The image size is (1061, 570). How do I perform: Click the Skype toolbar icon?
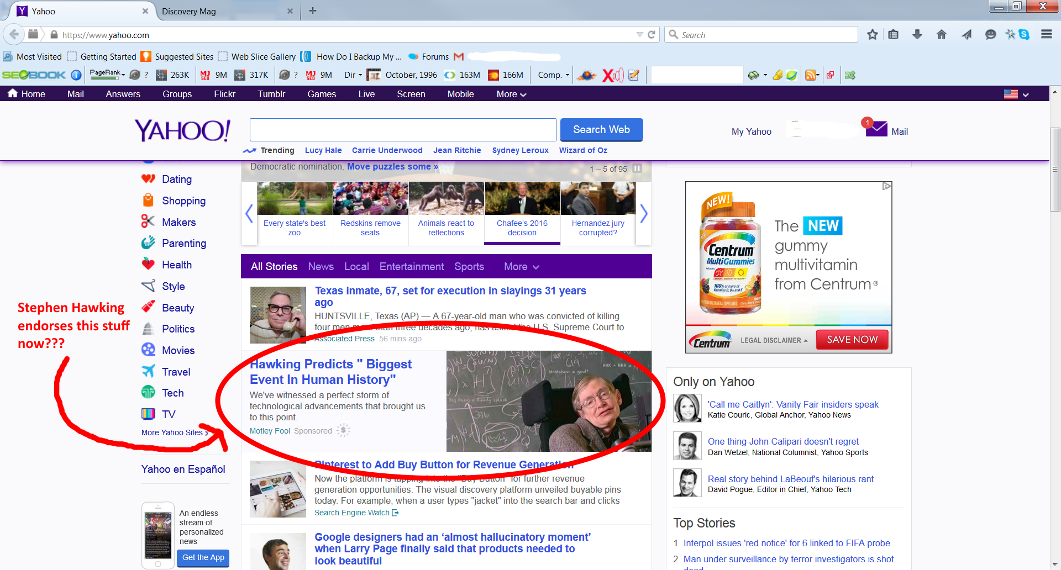[1024, 34]
